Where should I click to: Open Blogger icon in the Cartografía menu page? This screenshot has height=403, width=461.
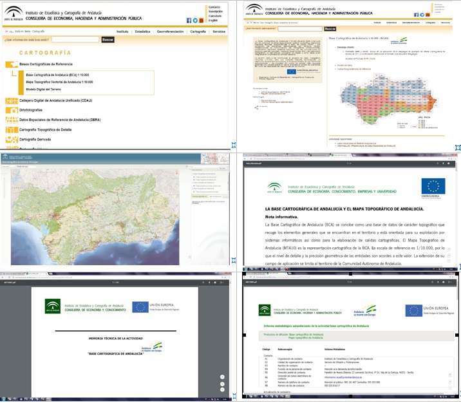201,21
